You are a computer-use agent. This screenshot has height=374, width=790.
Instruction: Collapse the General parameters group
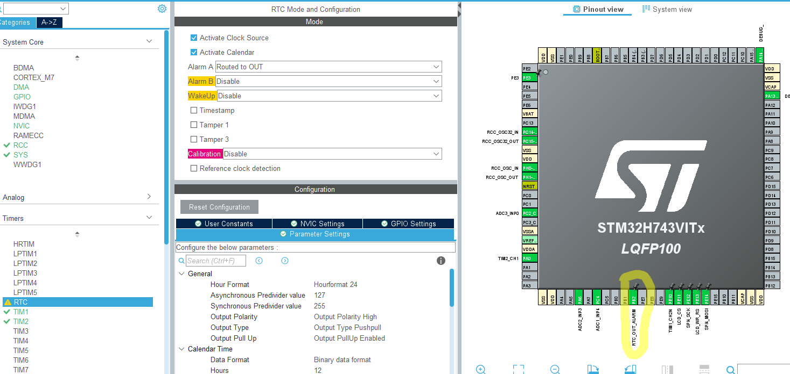pyautogui.click(x=181, y=274)
